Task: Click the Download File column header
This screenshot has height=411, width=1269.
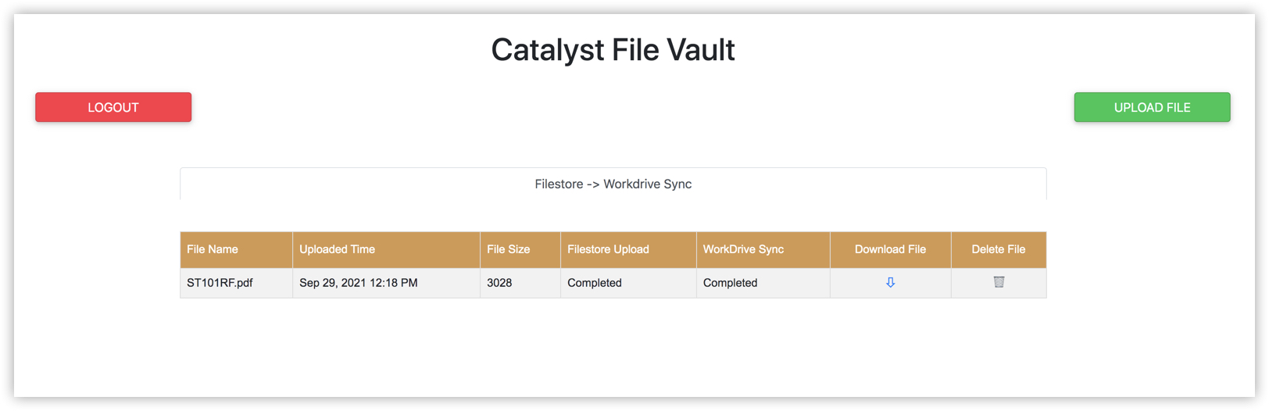Action: pos(890,249)
